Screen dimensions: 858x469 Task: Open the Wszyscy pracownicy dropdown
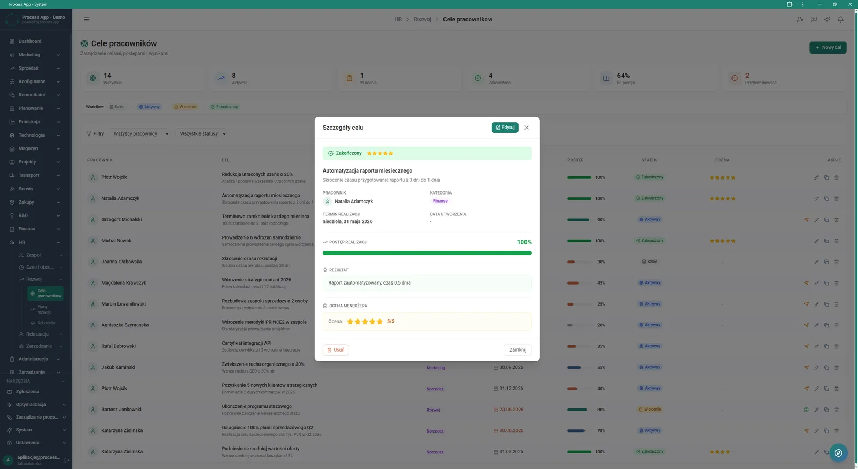coord(141,134)
